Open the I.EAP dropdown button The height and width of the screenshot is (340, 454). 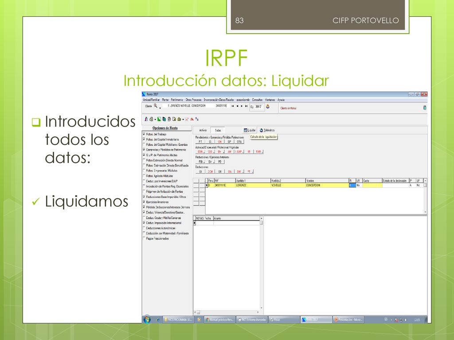tap(239, 151)
